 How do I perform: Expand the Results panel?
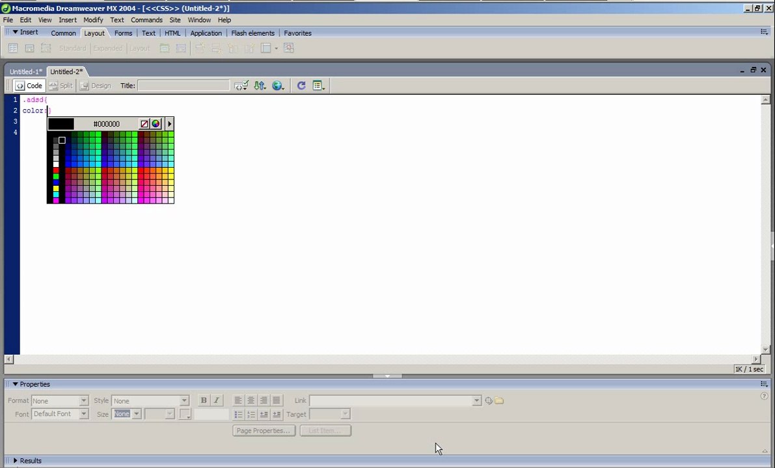pyautogui.click(x=16, y=461)
